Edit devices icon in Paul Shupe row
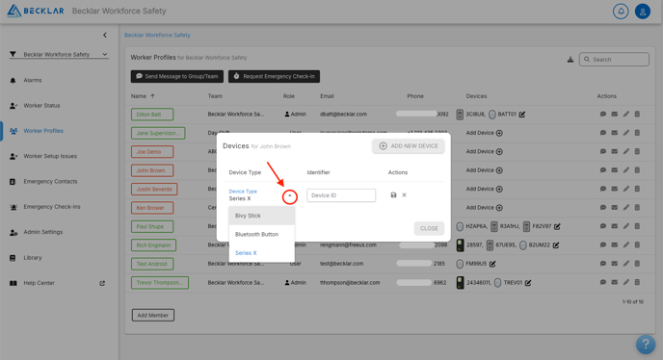Image resolution: width=663 pixels, height=360 pixels. point(557,226)
